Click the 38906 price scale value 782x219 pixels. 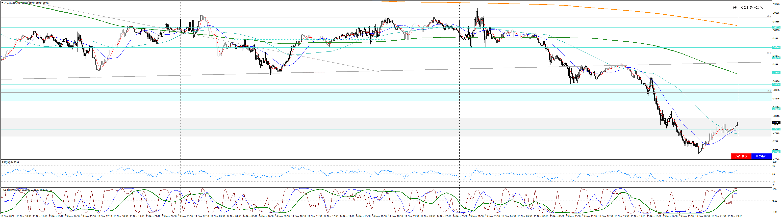(776, 30)
